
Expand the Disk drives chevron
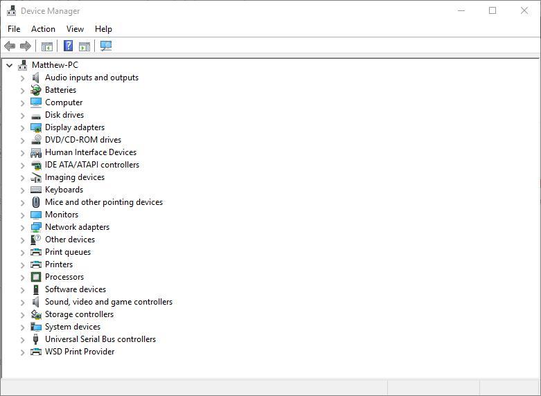point(22,115)
